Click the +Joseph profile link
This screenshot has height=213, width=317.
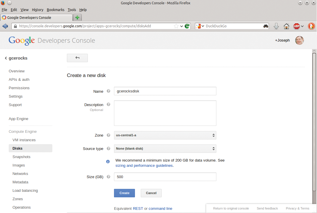point(282,40)
